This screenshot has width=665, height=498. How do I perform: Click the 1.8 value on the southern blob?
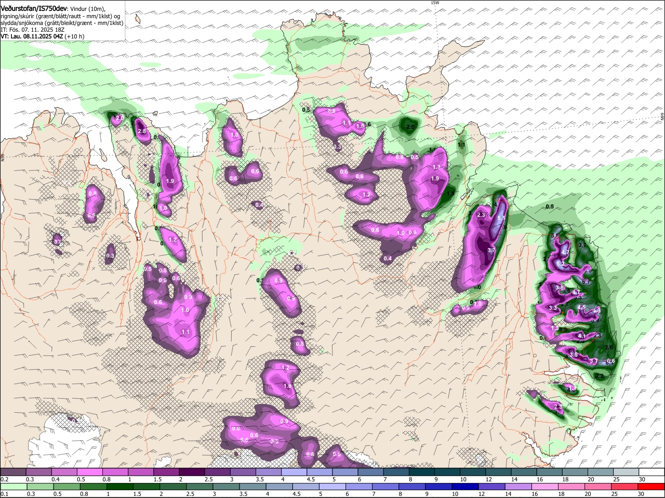point(287,386)
